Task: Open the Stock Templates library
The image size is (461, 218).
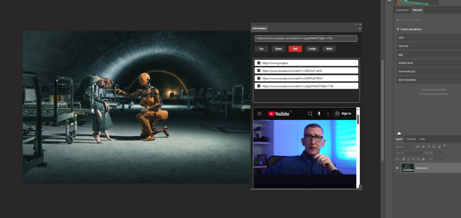Action: click(428, 80)
